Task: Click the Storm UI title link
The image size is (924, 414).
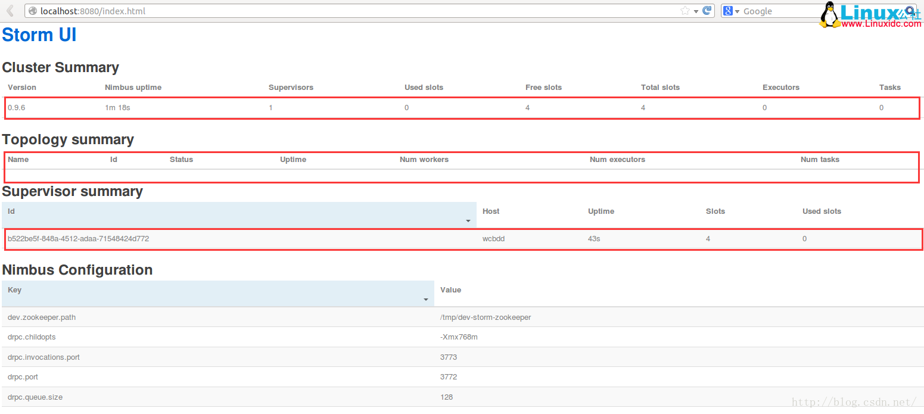Action: coord(39,35)
